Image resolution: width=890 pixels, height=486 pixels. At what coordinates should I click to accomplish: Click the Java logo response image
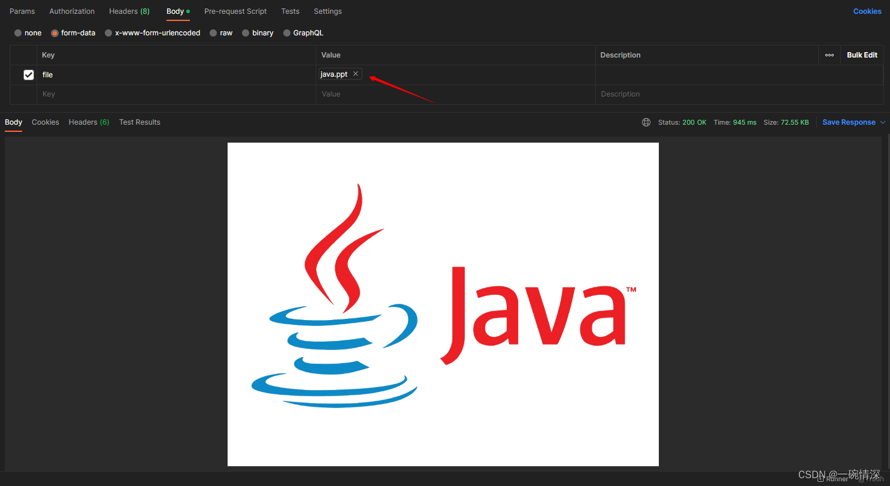(x=443, y=304)
